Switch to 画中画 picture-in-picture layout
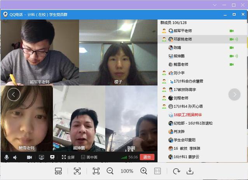The width and height of the screenshot is (248, 180). pyautogui.click(x=89, y=157)
